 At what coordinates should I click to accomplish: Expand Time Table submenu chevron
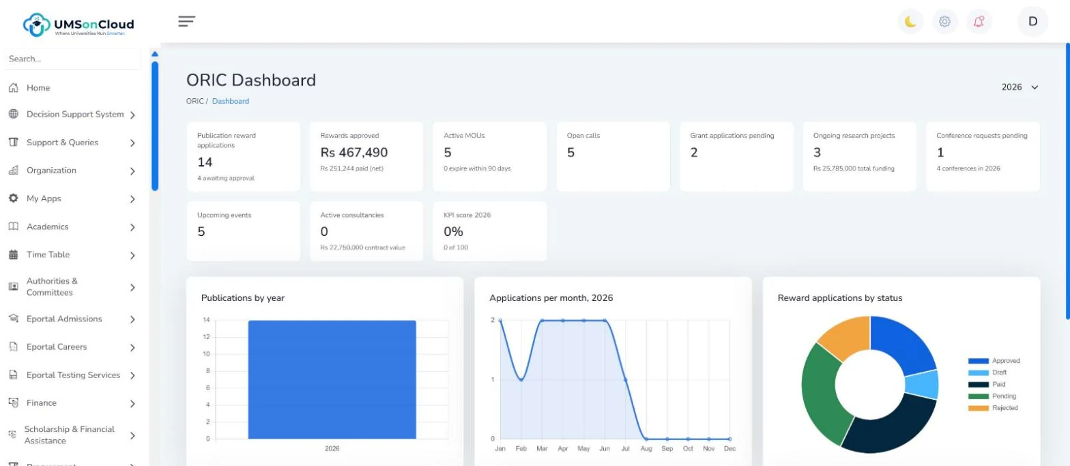(x=132, y=256)
